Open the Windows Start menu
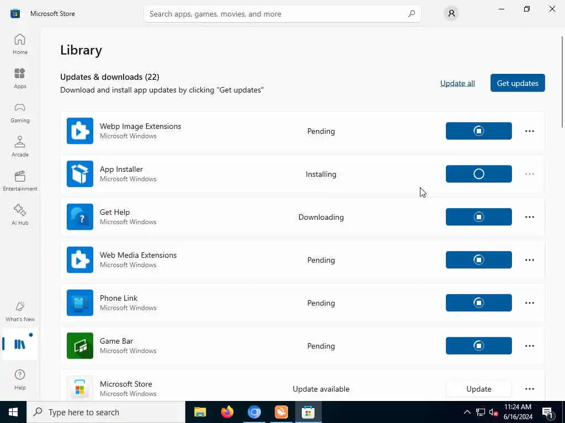This screenshot has width=565, height=423. tap(13, 412)
